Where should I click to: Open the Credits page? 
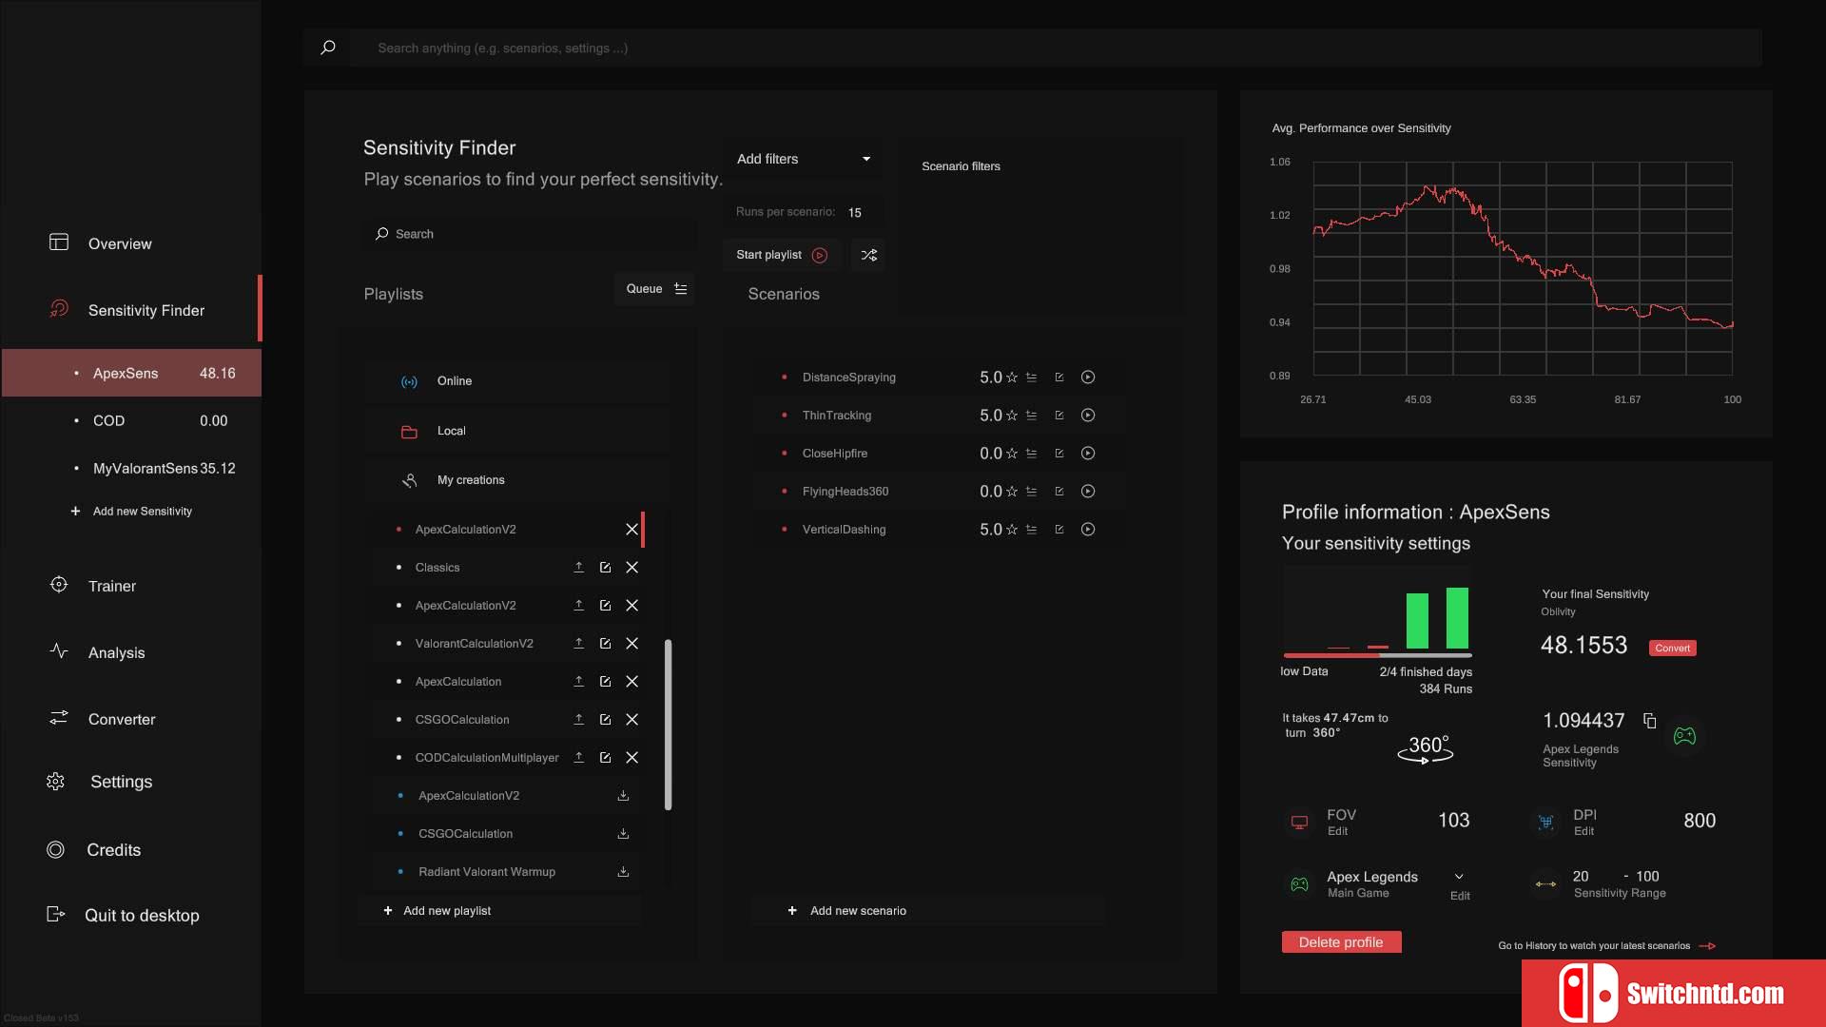113,850
